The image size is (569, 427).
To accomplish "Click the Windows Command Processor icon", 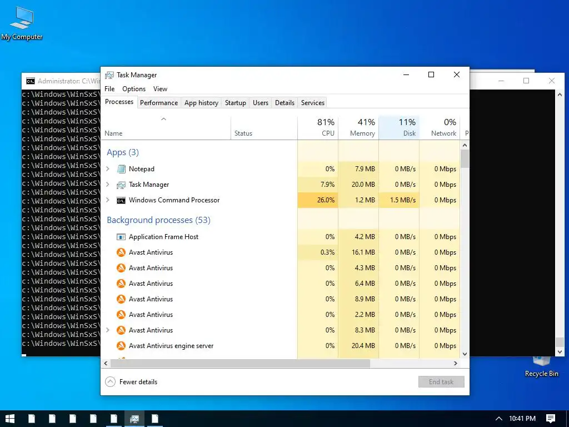I will click(x=121, y=200).
